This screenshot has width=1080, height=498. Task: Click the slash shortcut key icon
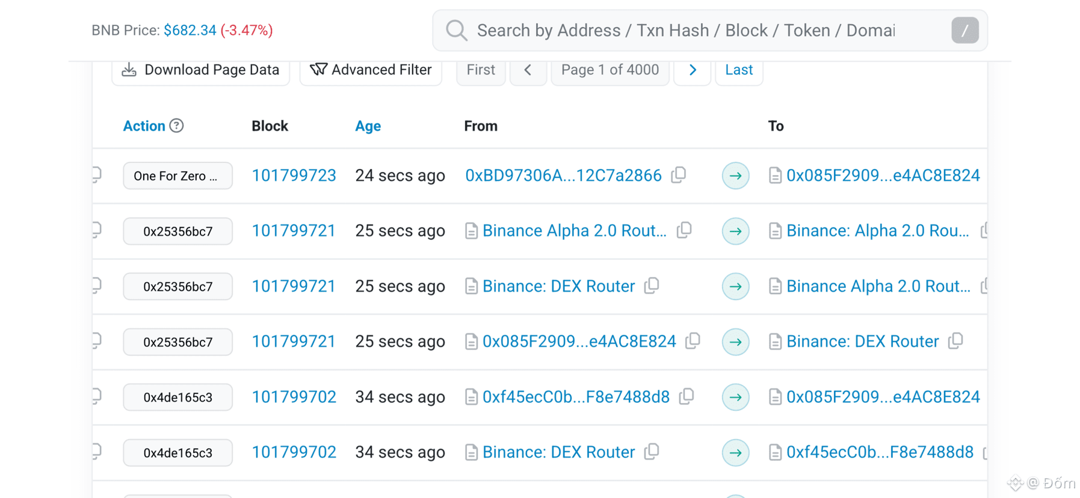click(x=964, y=30)
